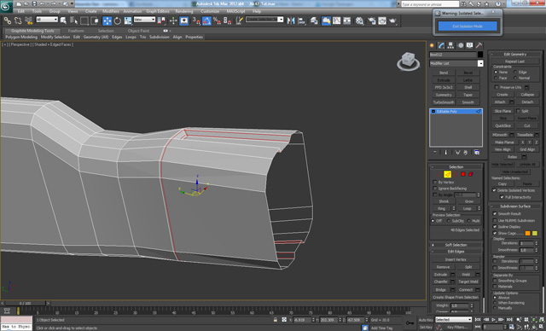Click the object color swatch beside name
The image size is (546, 331).
click(x=480, y=55)
